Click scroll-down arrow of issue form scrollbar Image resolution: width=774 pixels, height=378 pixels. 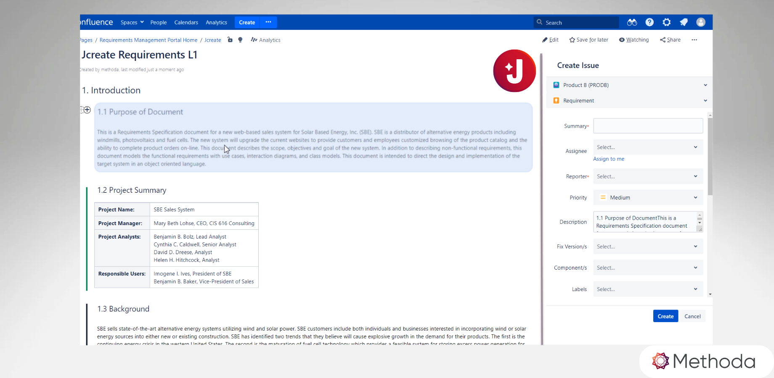(x=710, y=294)
